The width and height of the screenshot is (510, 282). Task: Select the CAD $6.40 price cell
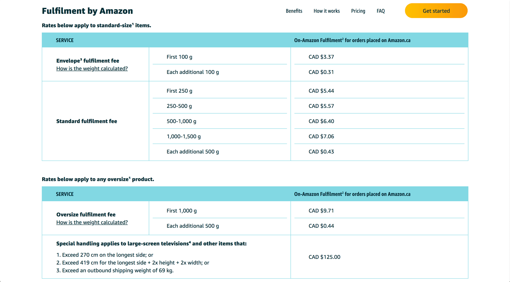[x=321, y=121]
